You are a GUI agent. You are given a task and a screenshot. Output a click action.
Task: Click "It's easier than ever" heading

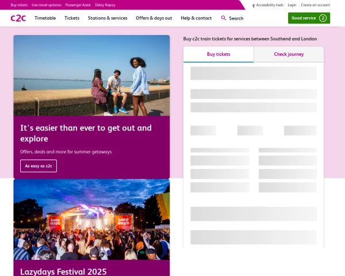pyautogui.click(x=86, y=133)
